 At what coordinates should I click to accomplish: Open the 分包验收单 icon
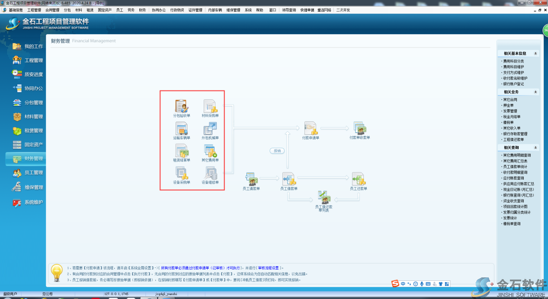click(x=181, y=106)
